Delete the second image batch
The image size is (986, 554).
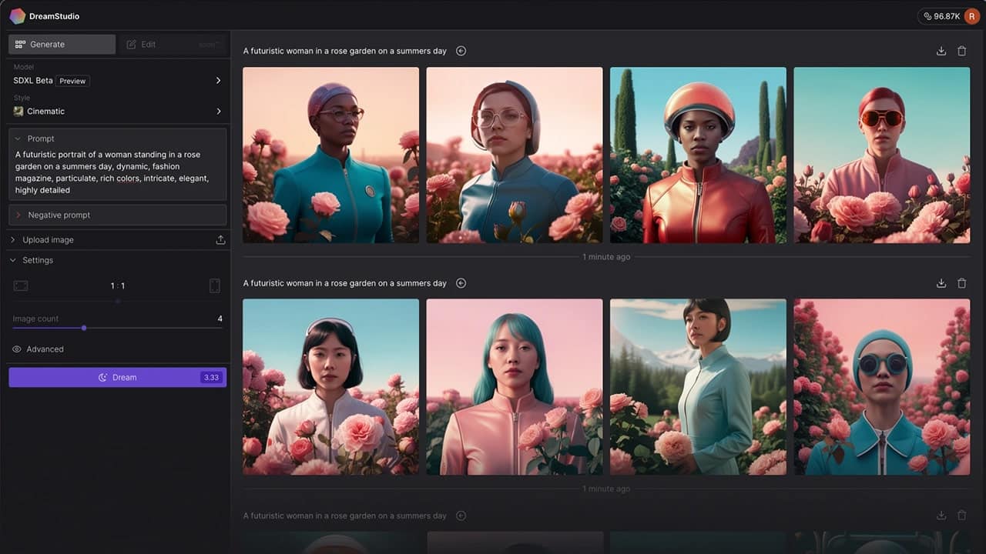[961, 283]
